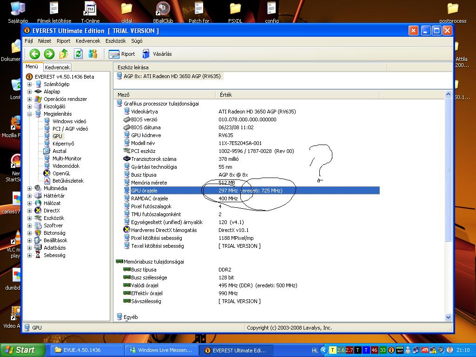Open the Nézet menu
The width and height of the screenshot is (476, 357).
point(45,41)
